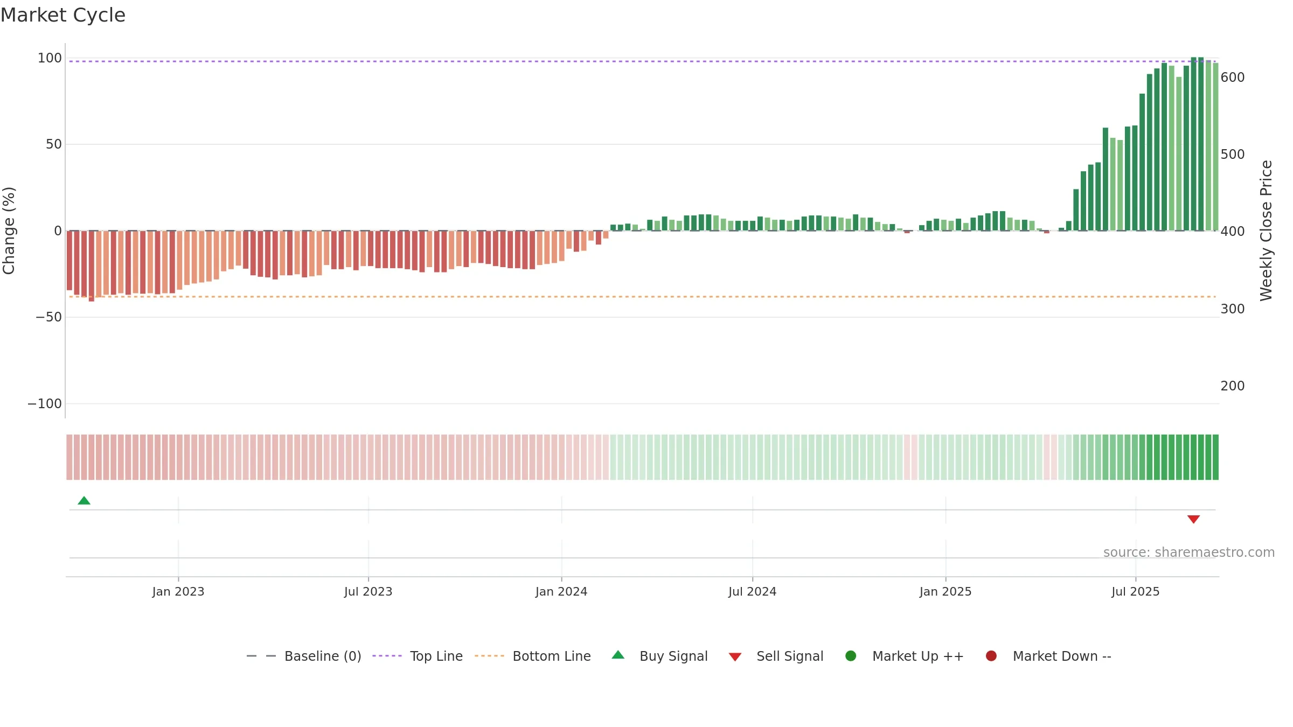Viewport: 1293px width, 727px height.
Task: Click the dark red circle icon in legend
Action: [x=991, y=656]
